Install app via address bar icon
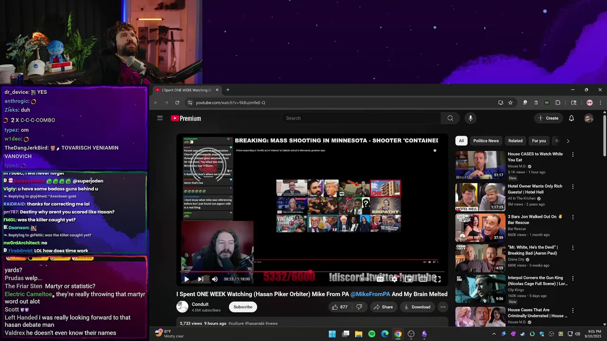The image size is (607, 341). (x=500, y=102)
